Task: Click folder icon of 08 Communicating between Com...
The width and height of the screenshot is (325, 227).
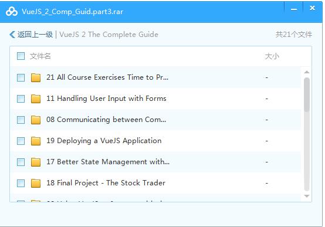Action: (x=36, y=120)
